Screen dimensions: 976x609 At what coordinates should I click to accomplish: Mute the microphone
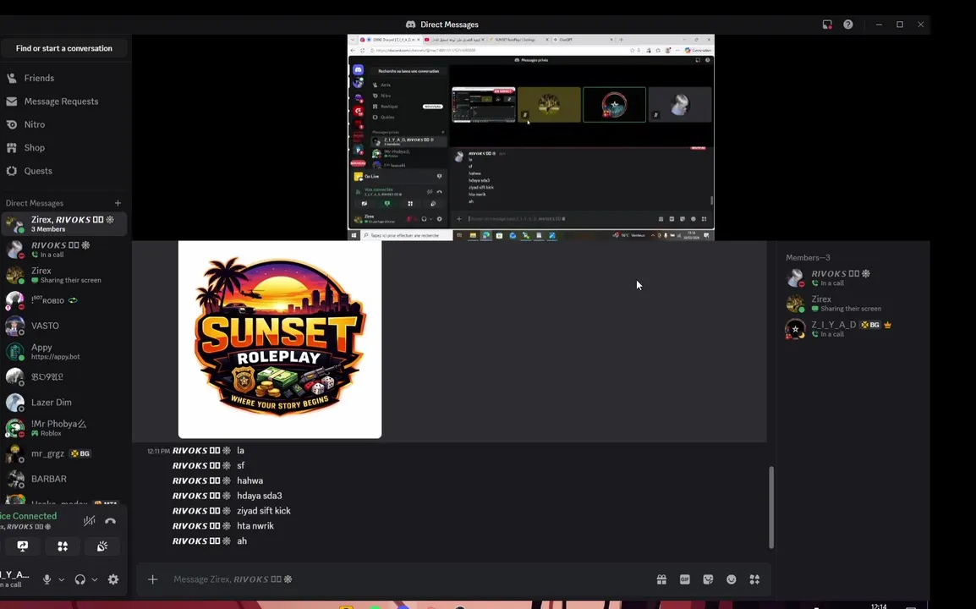click(x=47, y=579)
